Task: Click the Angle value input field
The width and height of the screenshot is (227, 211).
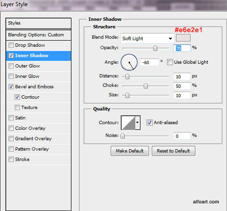Action: (x=149, y=62)
